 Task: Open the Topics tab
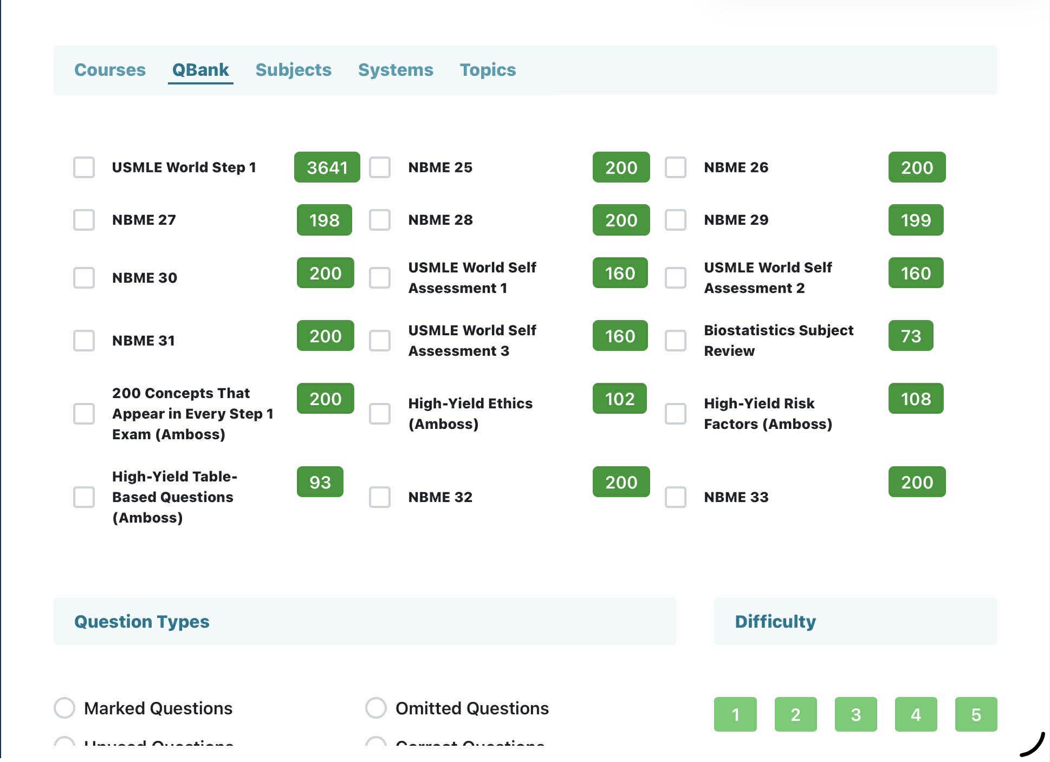(x=488, y=70)
